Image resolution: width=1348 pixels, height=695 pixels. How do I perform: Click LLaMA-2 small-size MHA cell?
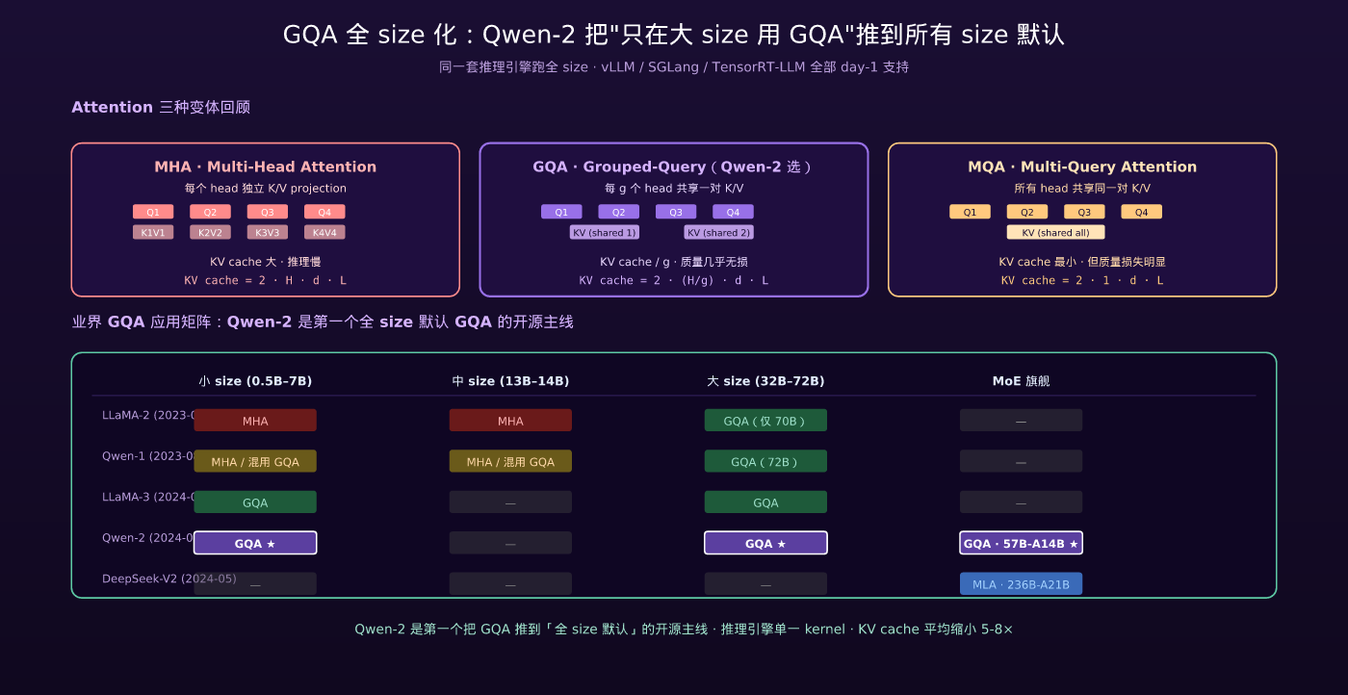255,421
